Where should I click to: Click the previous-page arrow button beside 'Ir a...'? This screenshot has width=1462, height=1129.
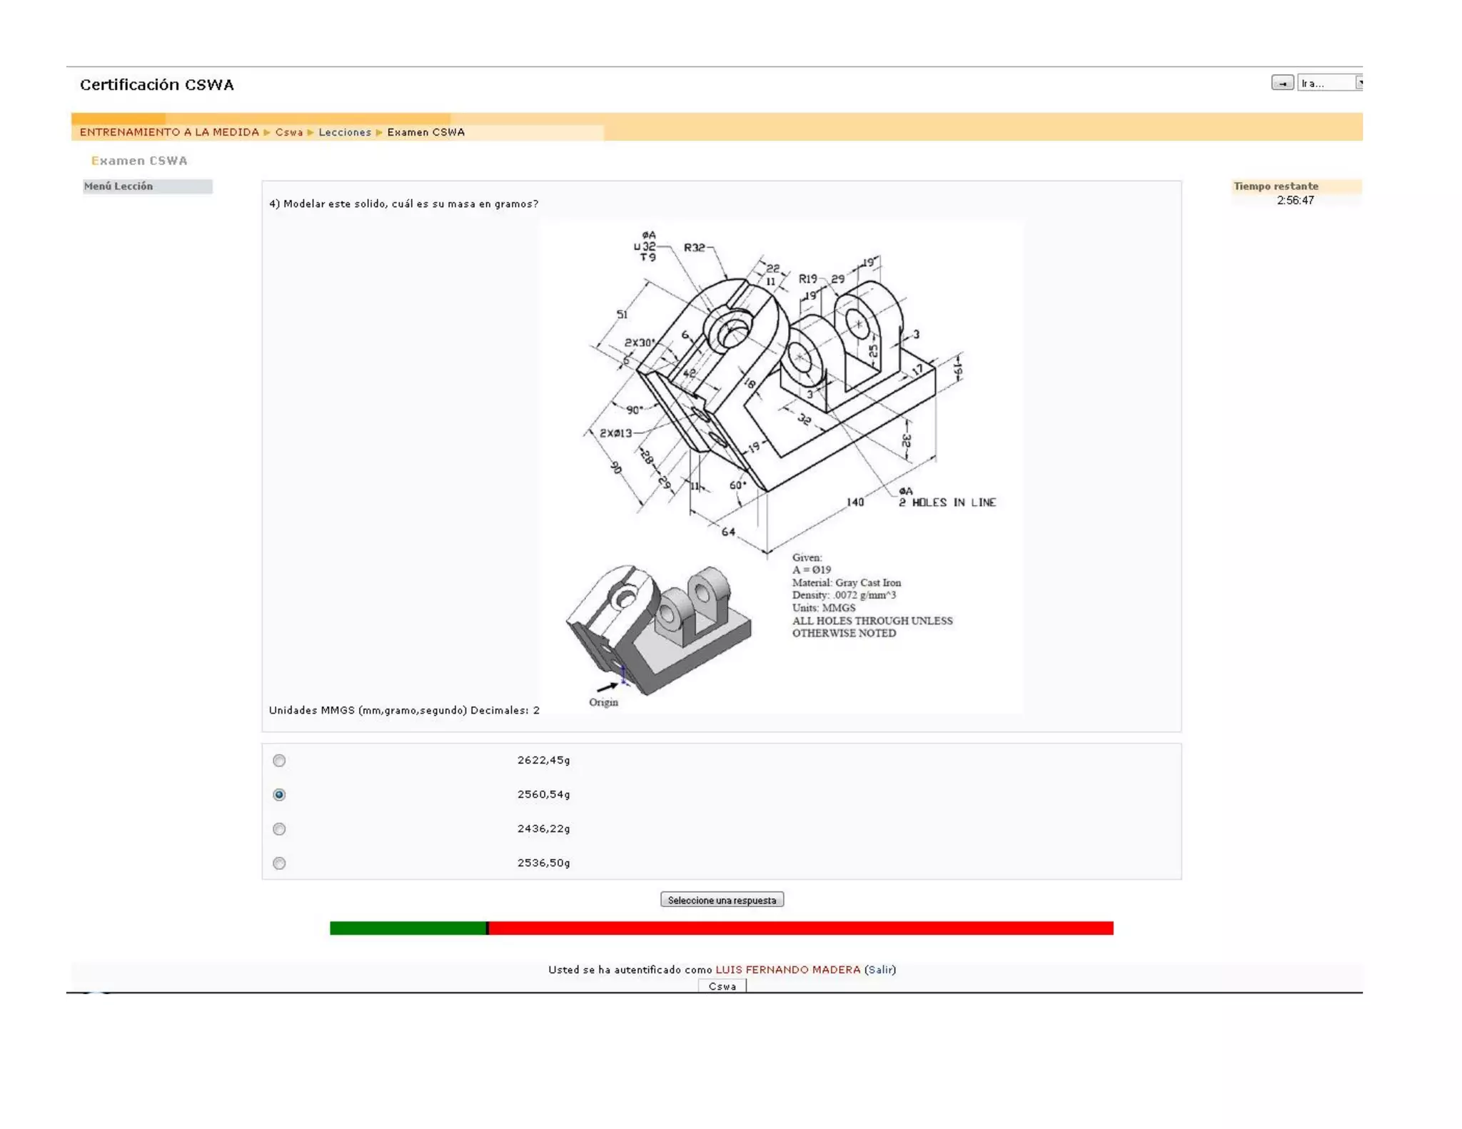pos(1282,83)
